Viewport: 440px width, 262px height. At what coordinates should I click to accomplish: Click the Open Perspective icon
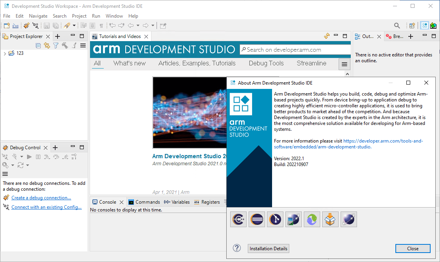412,25
